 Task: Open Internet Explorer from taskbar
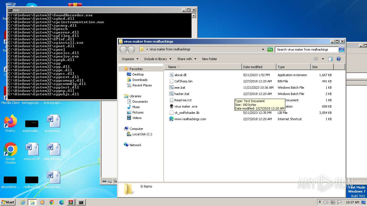pos(23,202)
